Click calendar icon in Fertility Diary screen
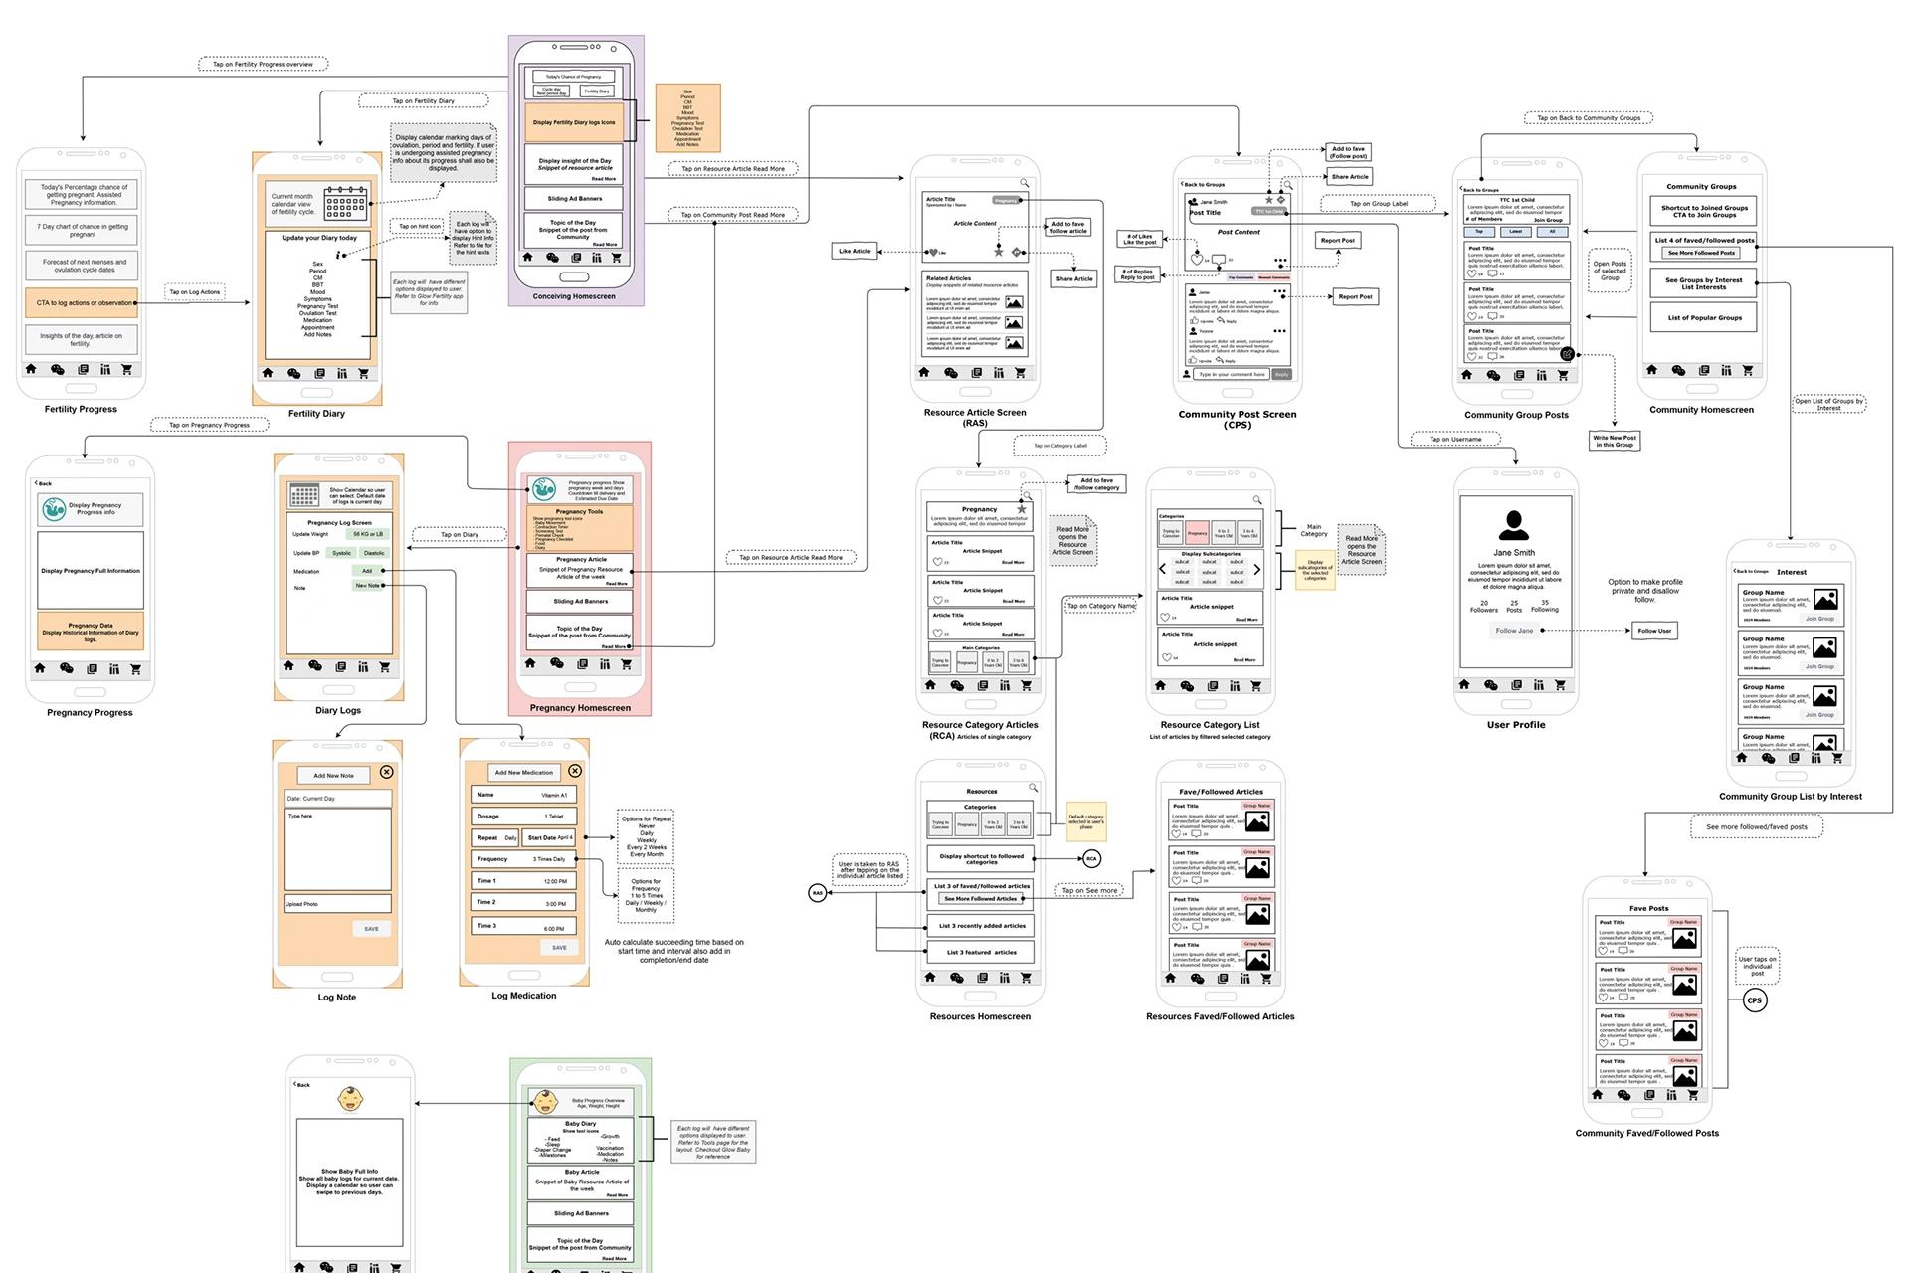Screen dimensions: 1910x1273 [345, 203]
